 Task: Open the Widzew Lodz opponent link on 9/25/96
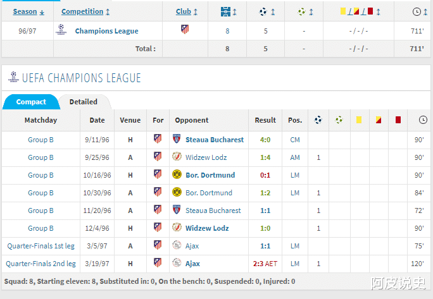click(x=206, y=157)
